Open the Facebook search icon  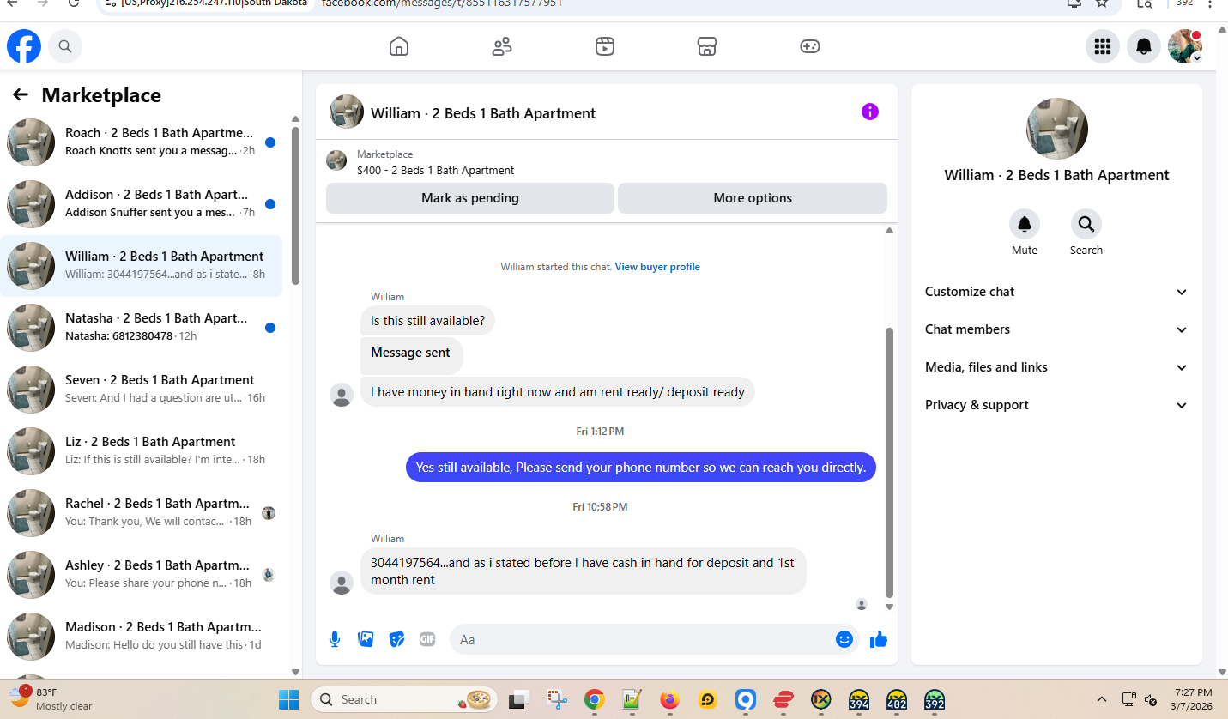point(65,46)
